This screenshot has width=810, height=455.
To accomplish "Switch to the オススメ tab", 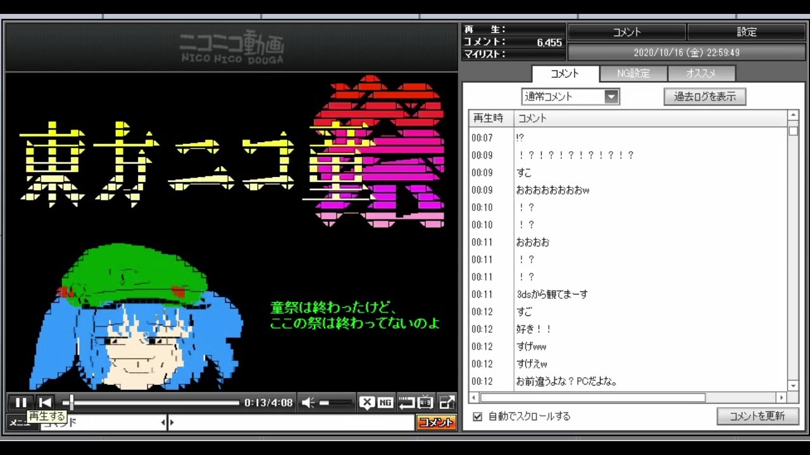I will point(701,73).
